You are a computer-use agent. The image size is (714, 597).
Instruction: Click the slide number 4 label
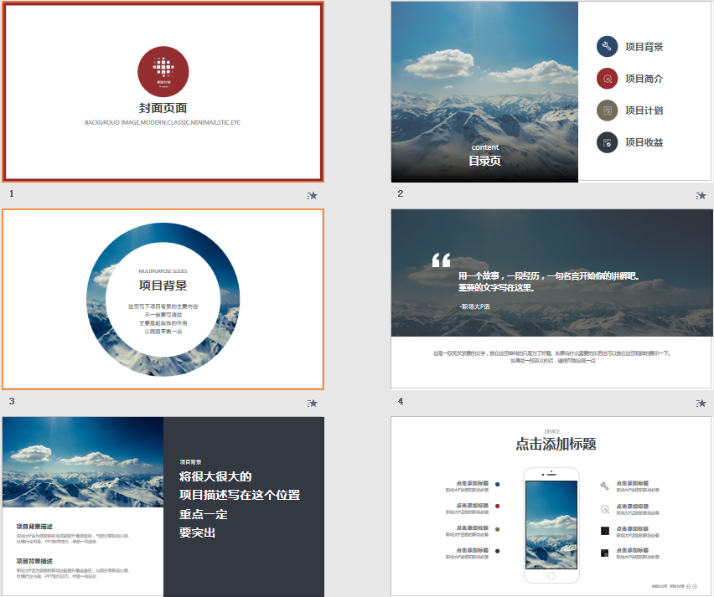click(x=401, y=401)
